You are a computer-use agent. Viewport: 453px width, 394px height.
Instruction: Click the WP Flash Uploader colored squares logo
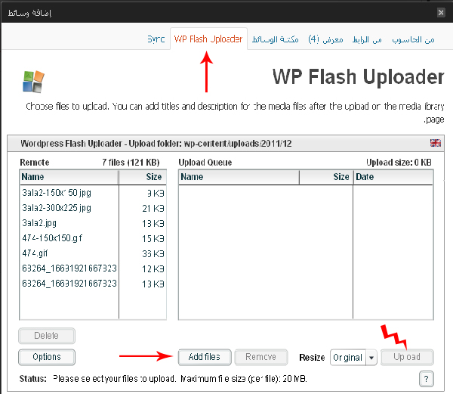click(33, 82)
